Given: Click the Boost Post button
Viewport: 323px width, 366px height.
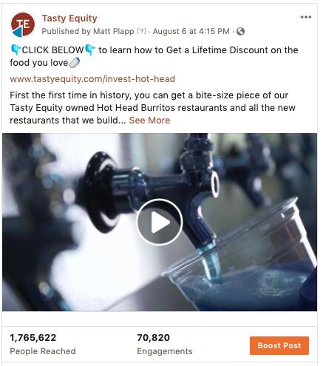Looking at the screenshot, I should point(279,345).
